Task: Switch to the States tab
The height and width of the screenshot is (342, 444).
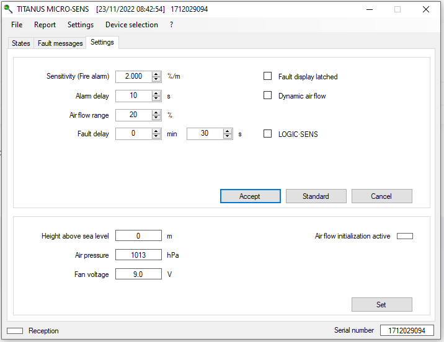Action: [21, 43]
